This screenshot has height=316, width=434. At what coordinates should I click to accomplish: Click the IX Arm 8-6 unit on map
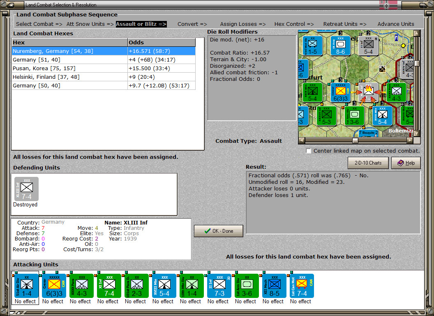340,46
